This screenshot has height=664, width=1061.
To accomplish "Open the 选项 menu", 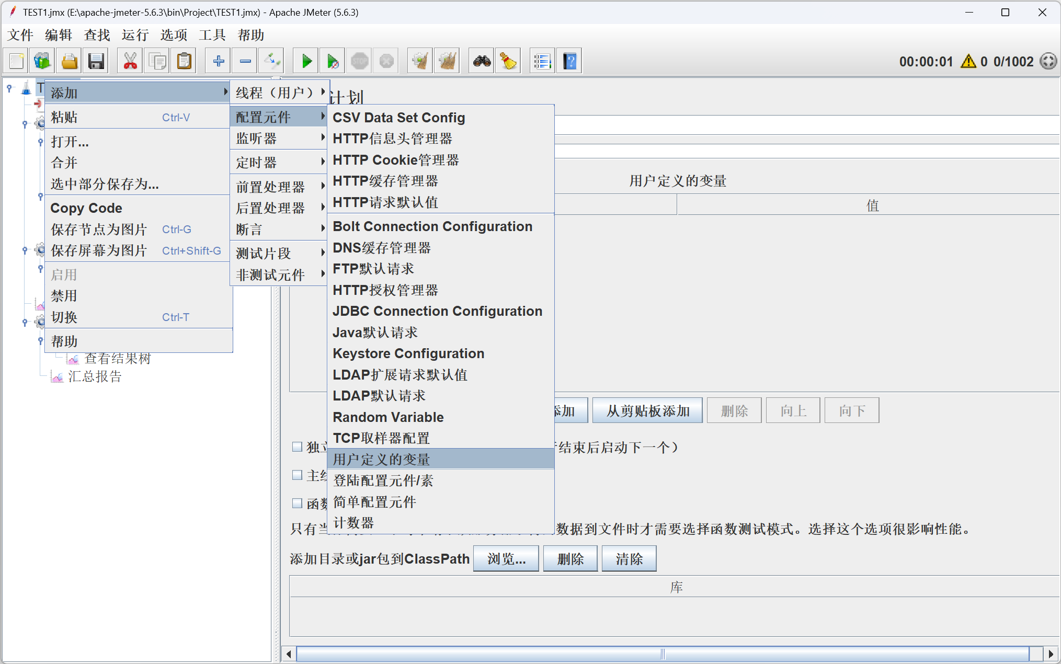I will pos(174,35).
